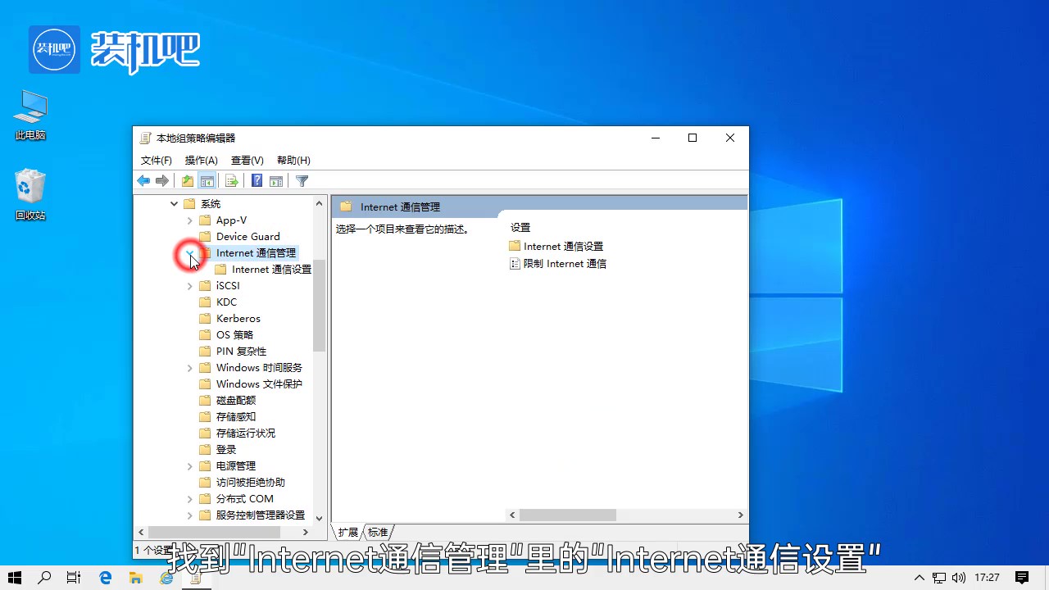Viewport: 1049px width, 590px height.
Task: Open the Internet 通信设置 folder in the right pane
Action: pyautogui.click(x=564, y=246)
